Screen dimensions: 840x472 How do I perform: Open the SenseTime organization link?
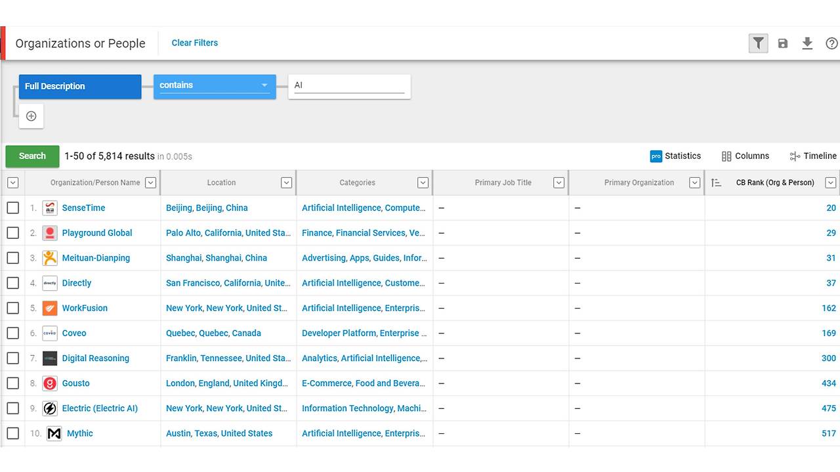click(x=83, y=208)
